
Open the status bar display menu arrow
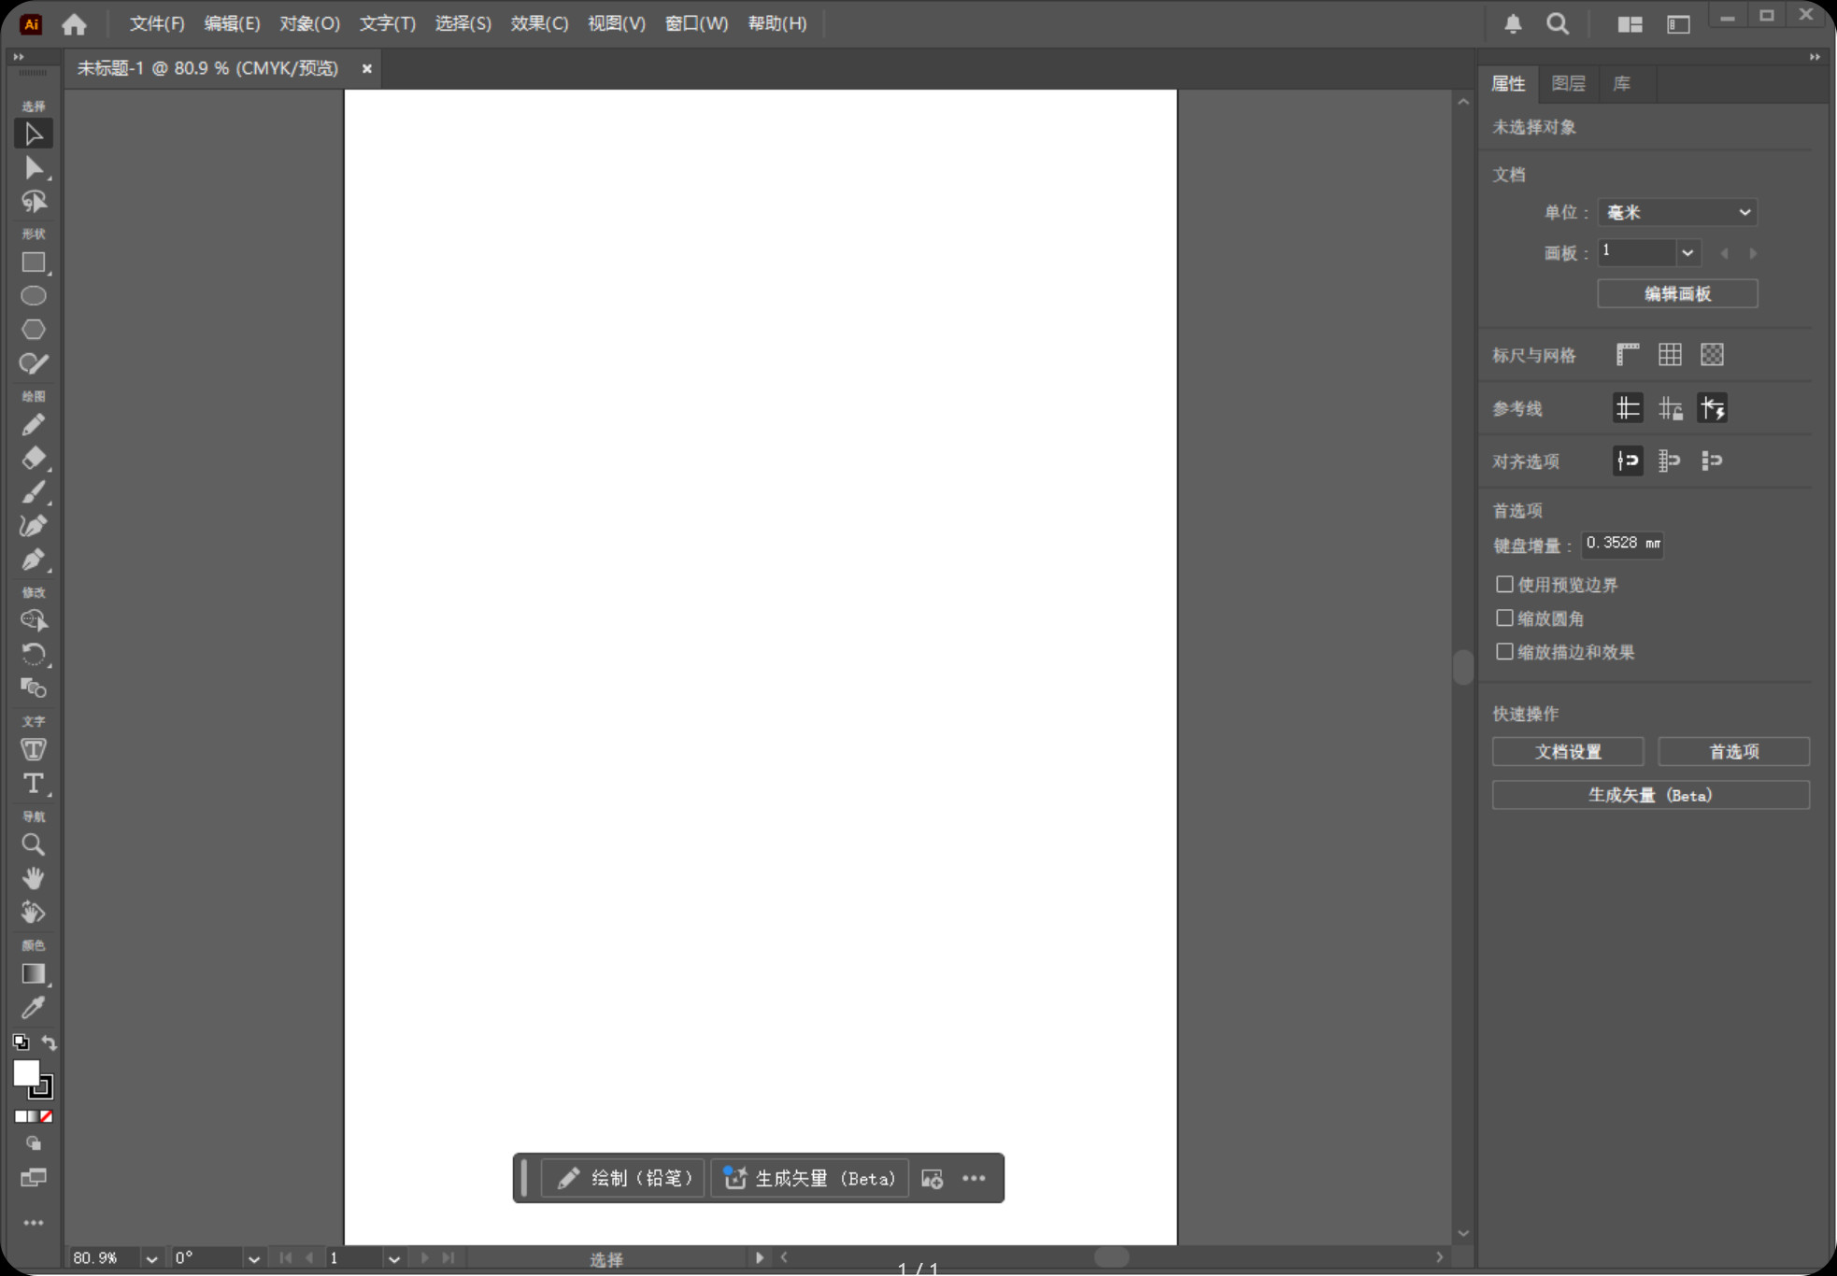[760, 1257]
